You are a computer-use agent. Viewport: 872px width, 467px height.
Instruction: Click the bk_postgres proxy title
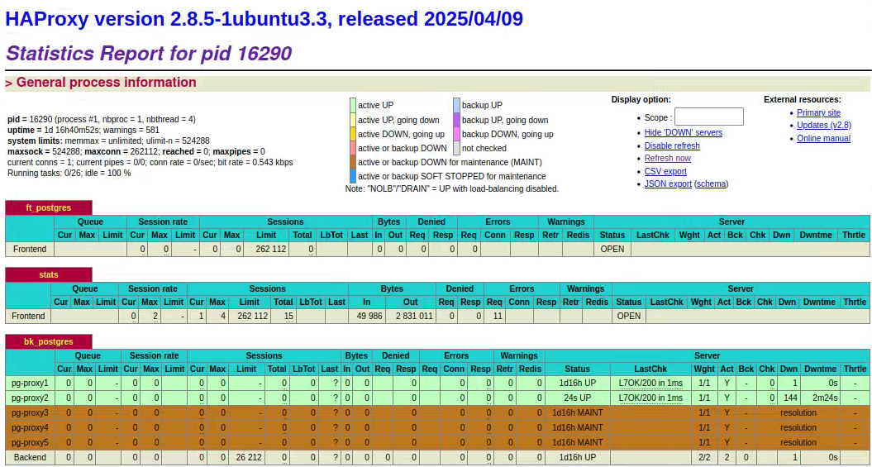[x=49, y=342]
